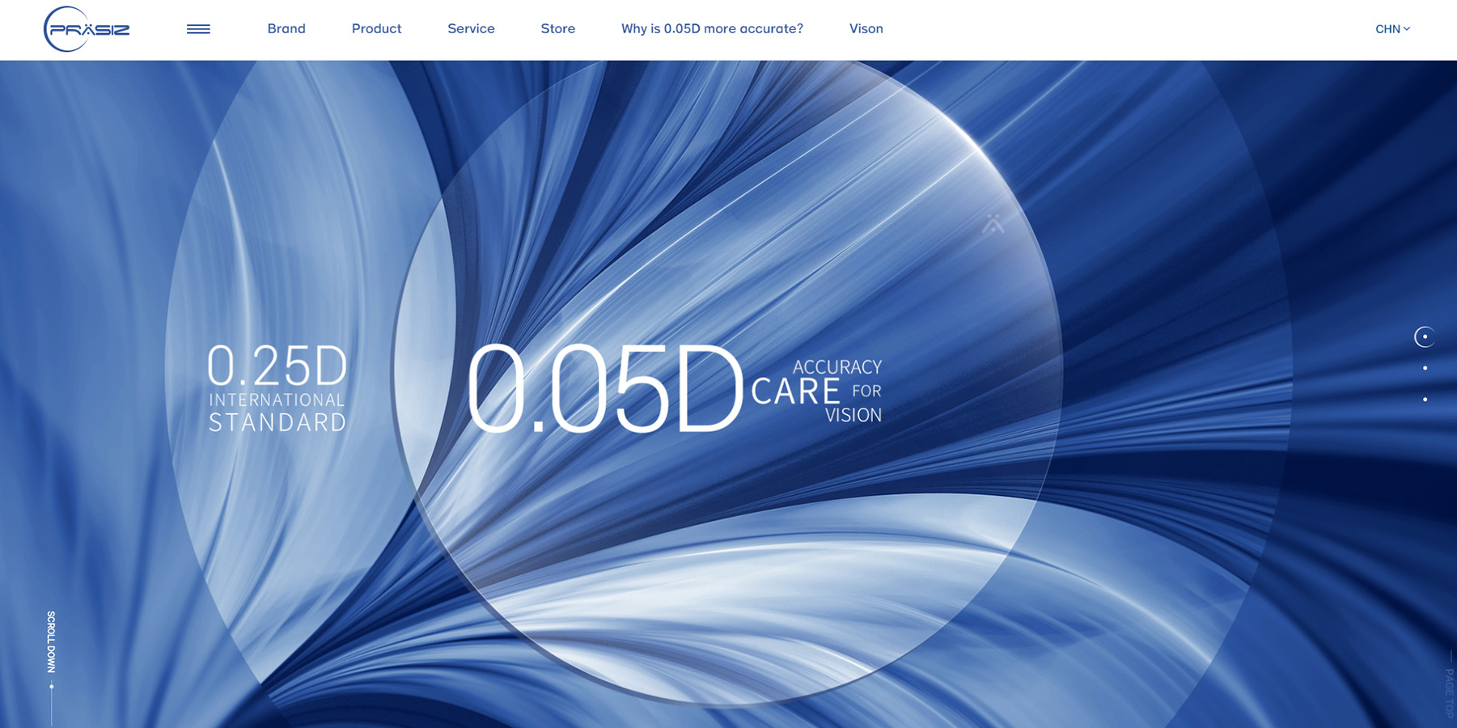Select the first circled slide indicator dot

[x=1425, y=336]
